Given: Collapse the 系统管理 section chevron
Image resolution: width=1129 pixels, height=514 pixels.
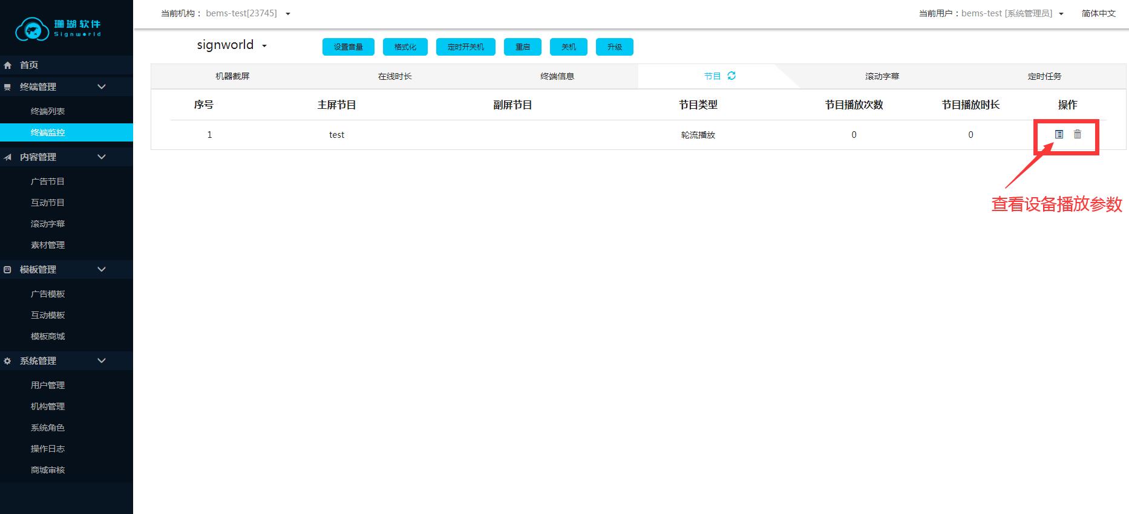Looking at the screenshot, I should pyautogui.click(x=102, y=361).
